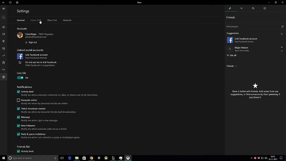Image resolution: width=286 pixels, height=161 pixels.
Task: Open Task View on the taskbar
Action: pos(62,158)
